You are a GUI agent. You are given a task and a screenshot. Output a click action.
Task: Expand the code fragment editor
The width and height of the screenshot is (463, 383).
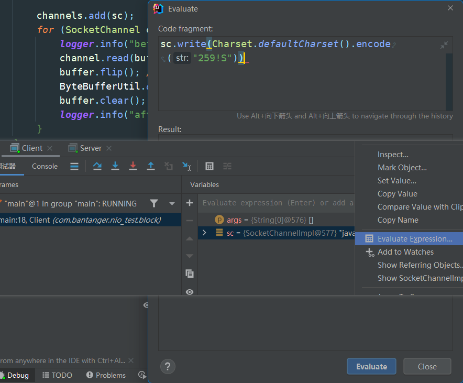(x=444, y=46)
